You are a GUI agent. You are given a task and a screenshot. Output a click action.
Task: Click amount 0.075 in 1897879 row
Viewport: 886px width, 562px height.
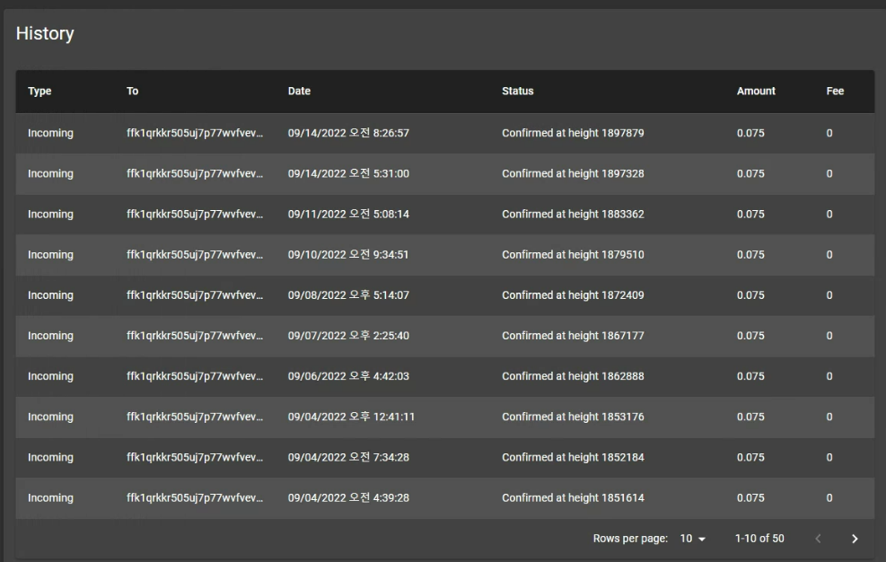coord(750,133)
